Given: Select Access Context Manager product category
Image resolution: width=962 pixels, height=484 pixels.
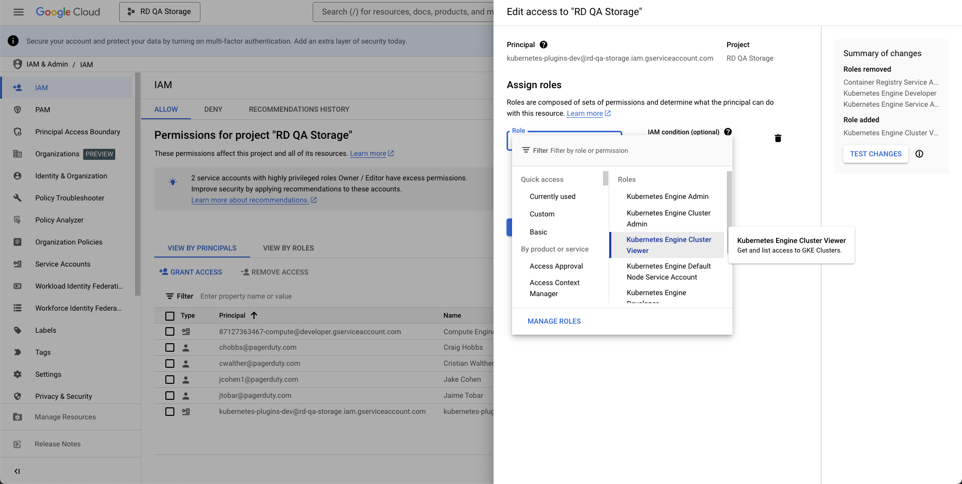Looking at the screenshot, I should [555, 288].
